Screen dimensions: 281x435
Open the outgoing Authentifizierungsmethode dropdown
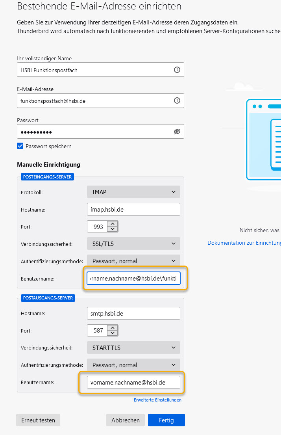click(x=133, y=365)
